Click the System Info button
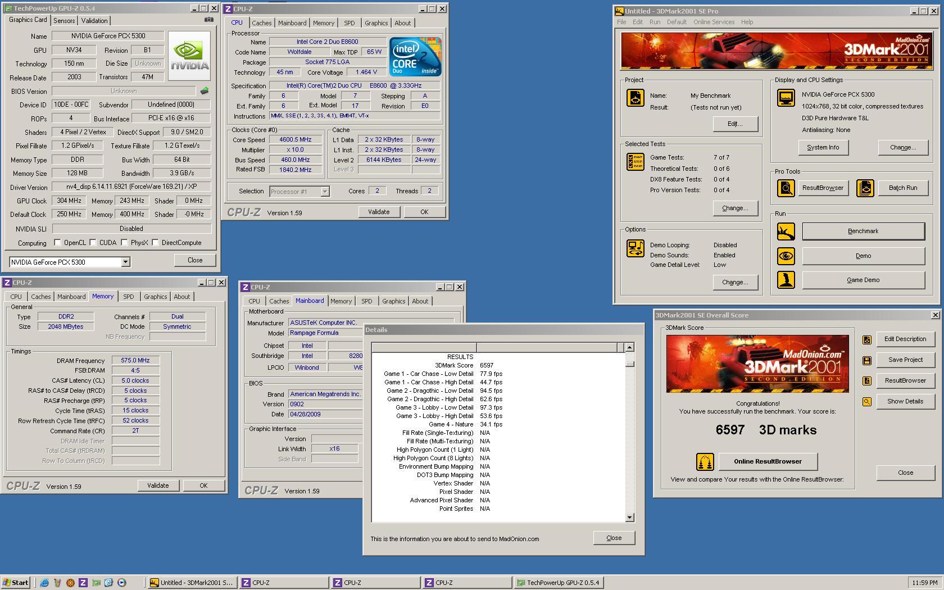 click(823, 147)
